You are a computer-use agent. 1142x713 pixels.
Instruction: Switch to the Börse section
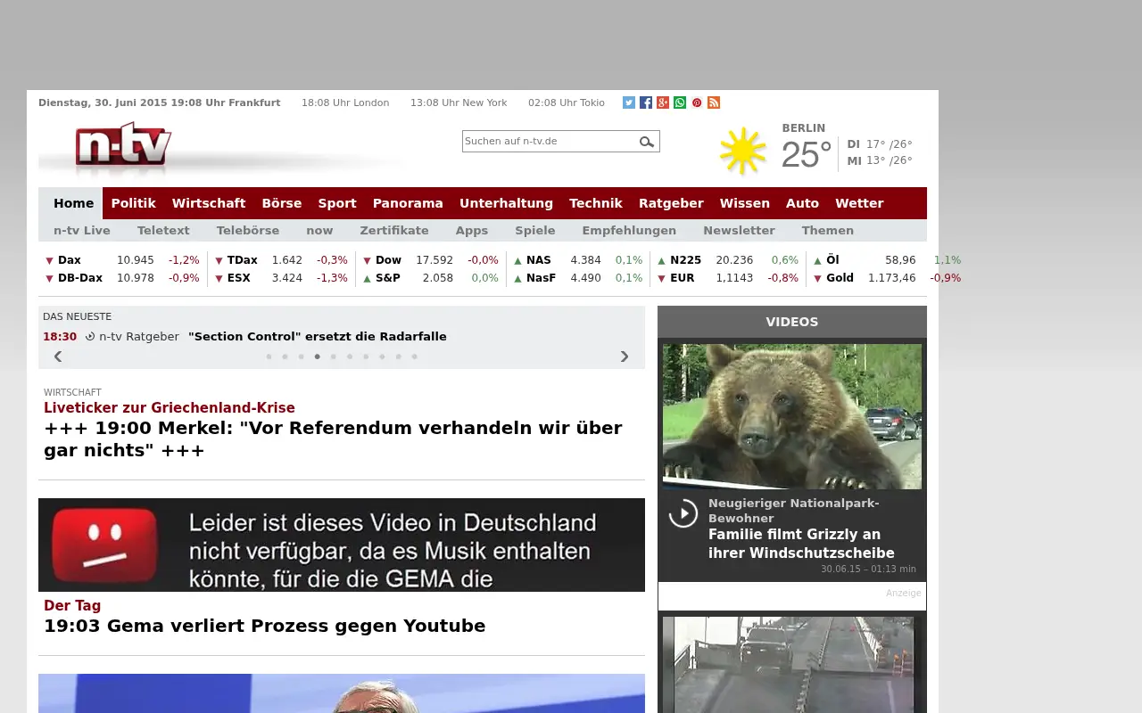[282, 203]
